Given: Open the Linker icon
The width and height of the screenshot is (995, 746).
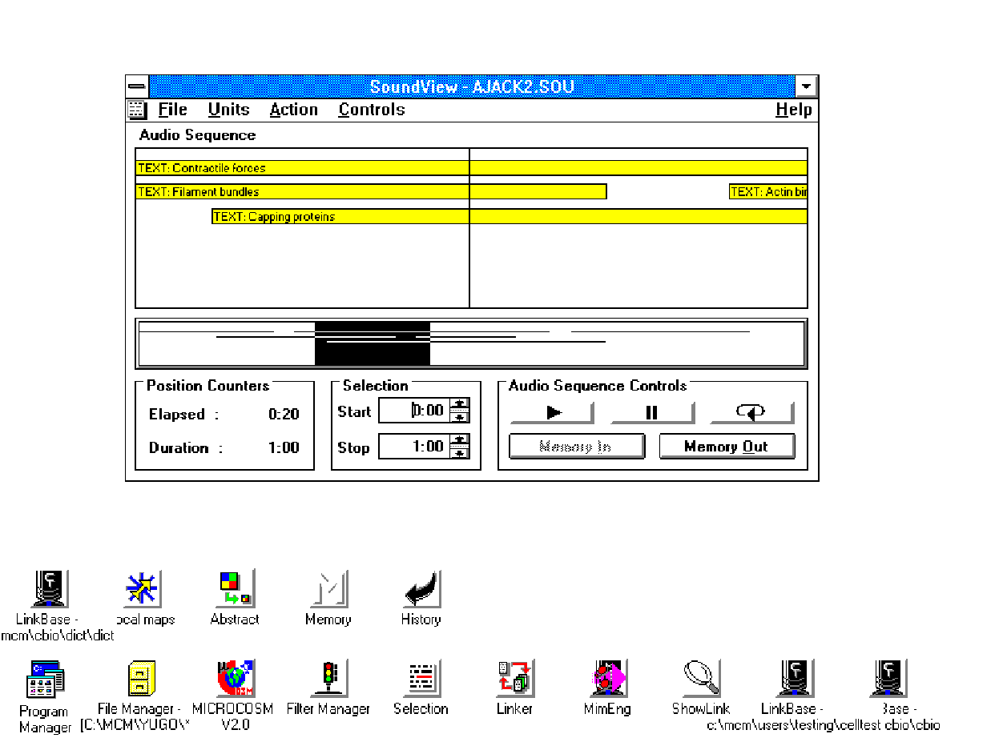Looking at the screenshot, I should pos(514,679).
